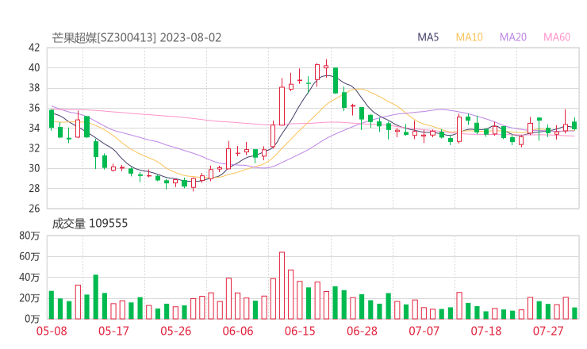Click the 07-18 date axis label
The image size is (587, 349).
(486, 331)
